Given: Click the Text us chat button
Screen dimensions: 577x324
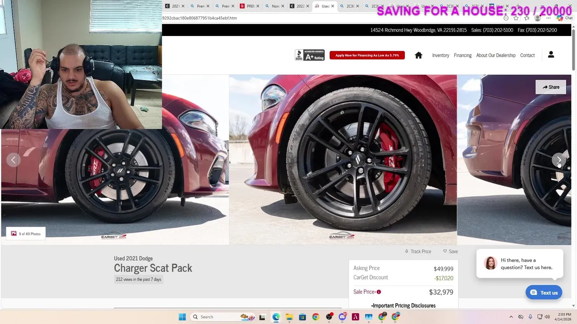Looking at the screenshot, I should coord(544,292).
